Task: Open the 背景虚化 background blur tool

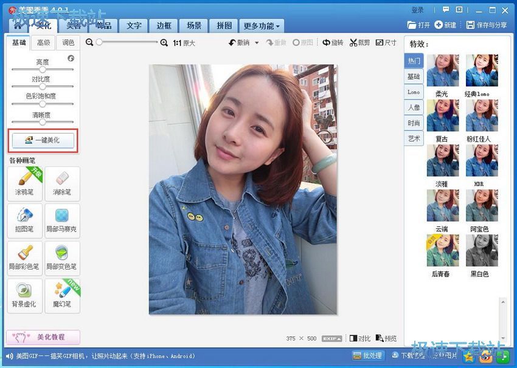Action: tap(25, 296)
